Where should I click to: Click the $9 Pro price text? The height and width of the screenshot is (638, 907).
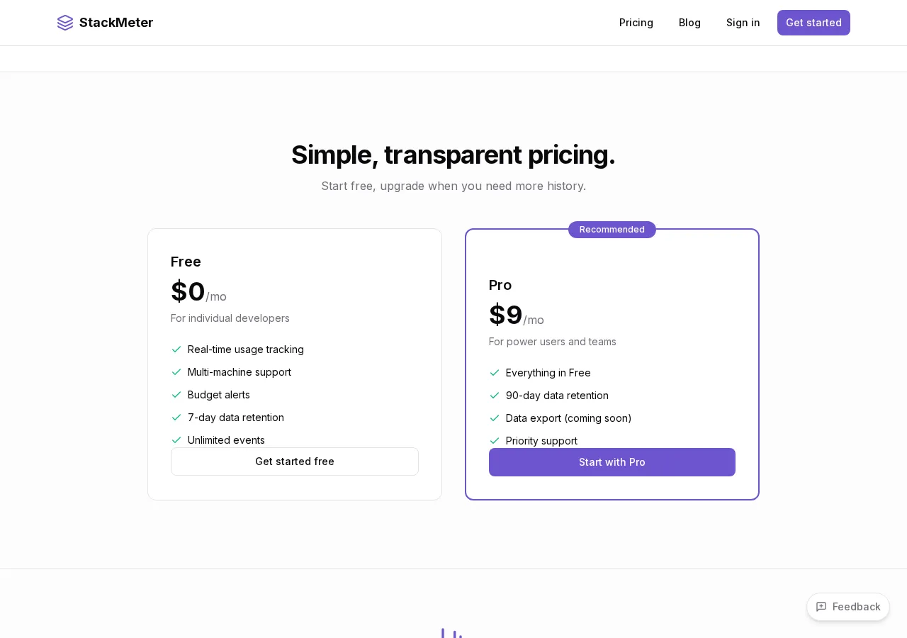click(505, 315)
